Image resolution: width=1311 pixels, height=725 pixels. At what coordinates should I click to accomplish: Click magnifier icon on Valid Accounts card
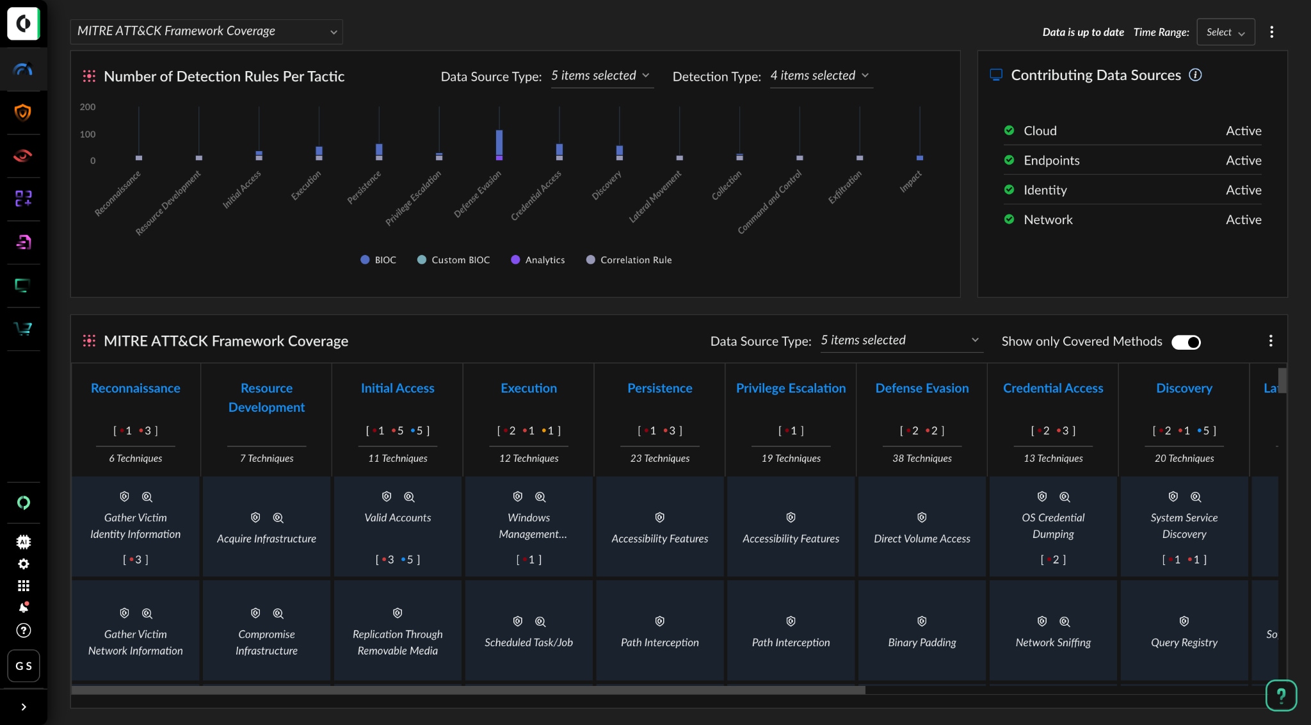409,497
